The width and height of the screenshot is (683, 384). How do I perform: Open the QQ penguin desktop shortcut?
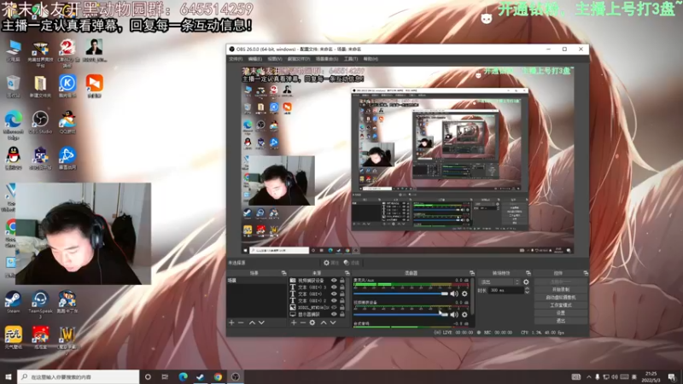pos(13,158)
